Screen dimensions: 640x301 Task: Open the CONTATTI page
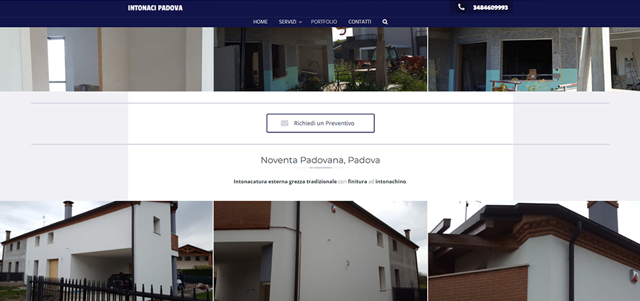tap(360, 22)
